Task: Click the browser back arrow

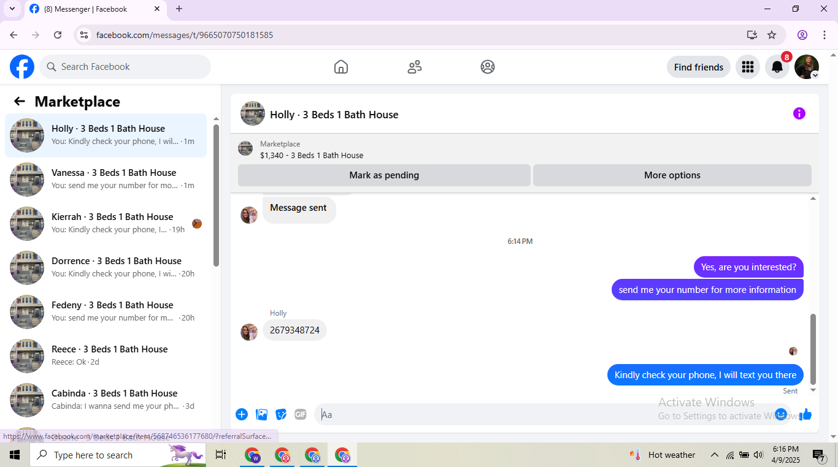Action: [x=13, y=35]
